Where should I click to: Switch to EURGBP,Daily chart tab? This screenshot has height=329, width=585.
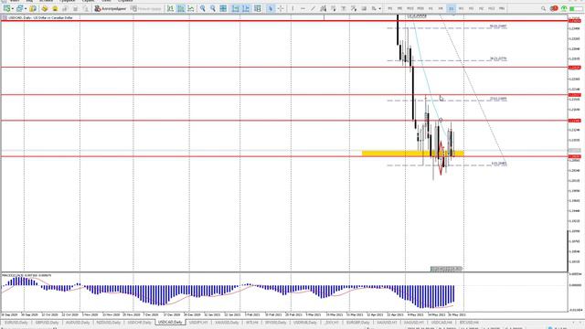click(x=357, y=323)
